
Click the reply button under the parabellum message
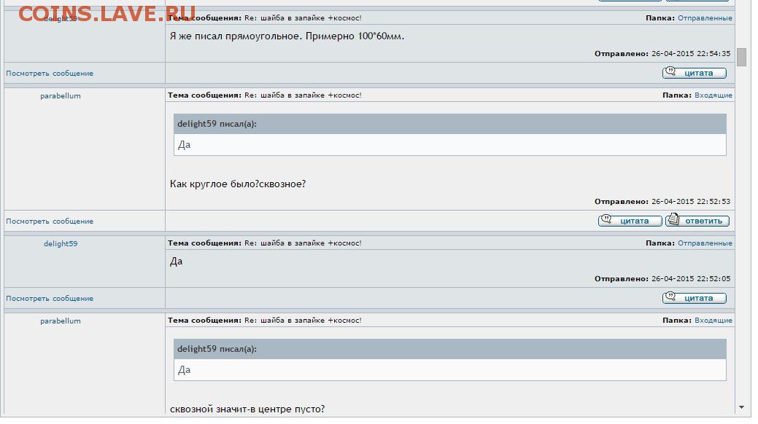pyautogui.click(x=697, y=221)
